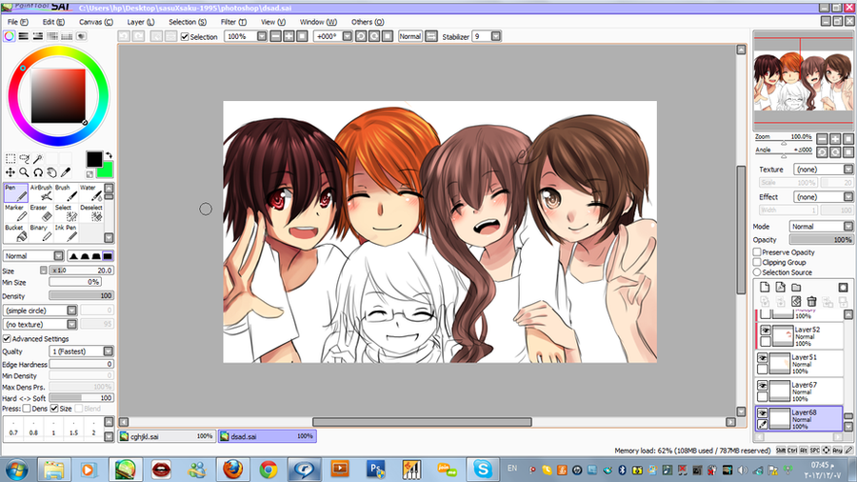Open the rotation angle dropdown
Image resolution: width=857 pixels, height=482 pixels.
347,36
